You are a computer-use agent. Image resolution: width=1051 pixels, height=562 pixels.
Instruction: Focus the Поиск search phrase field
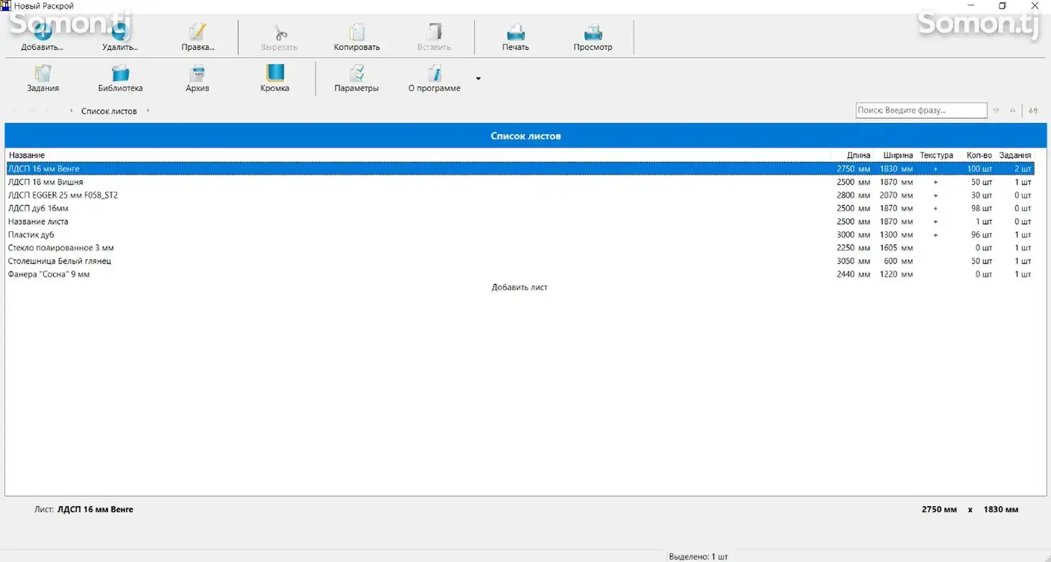coord(921,110)
